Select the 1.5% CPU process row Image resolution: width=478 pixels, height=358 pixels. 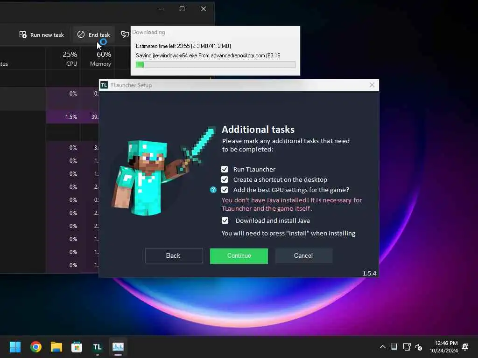click(49, 117)
